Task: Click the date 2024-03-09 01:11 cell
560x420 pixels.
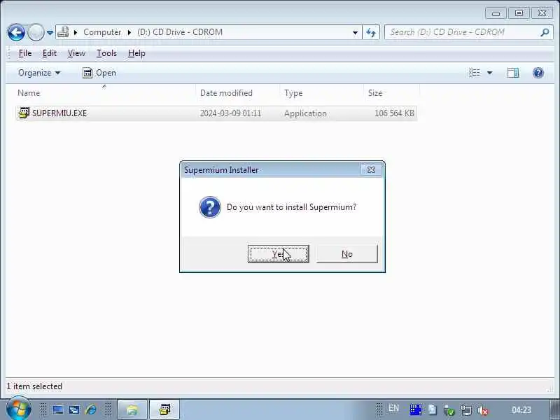Action: (x=230, y=113)
